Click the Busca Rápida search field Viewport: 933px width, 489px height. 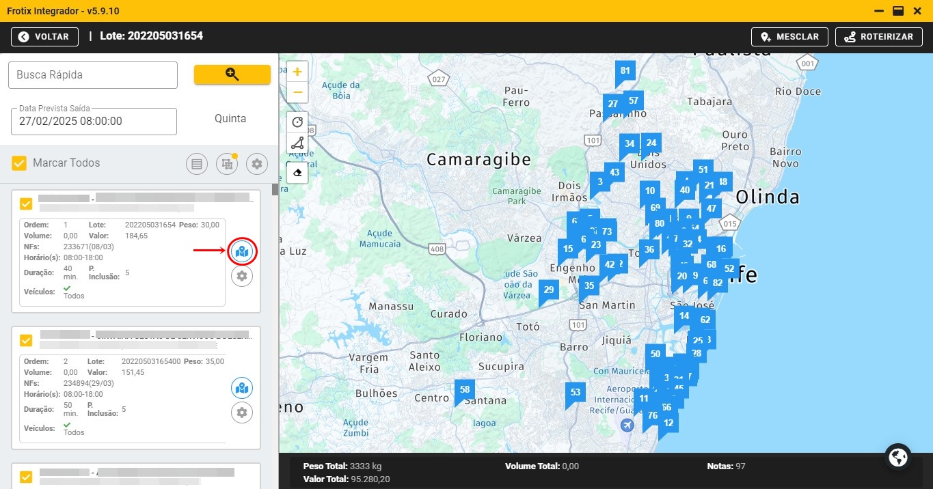pos(93,75)
